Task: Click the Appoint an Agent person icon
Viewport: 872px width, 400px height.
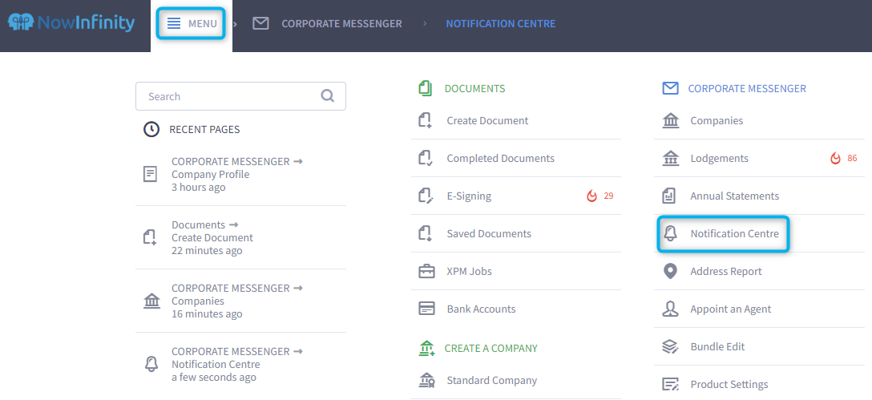Action: [670, 309]
